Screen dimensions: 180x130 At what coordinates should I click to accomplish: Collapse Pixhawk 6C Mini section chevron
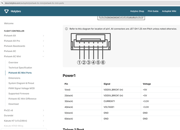tap(43, 56)
